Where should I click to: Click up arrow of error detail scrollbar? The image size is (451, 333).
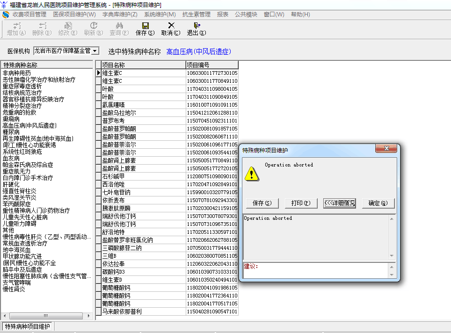tap(392, 219)
